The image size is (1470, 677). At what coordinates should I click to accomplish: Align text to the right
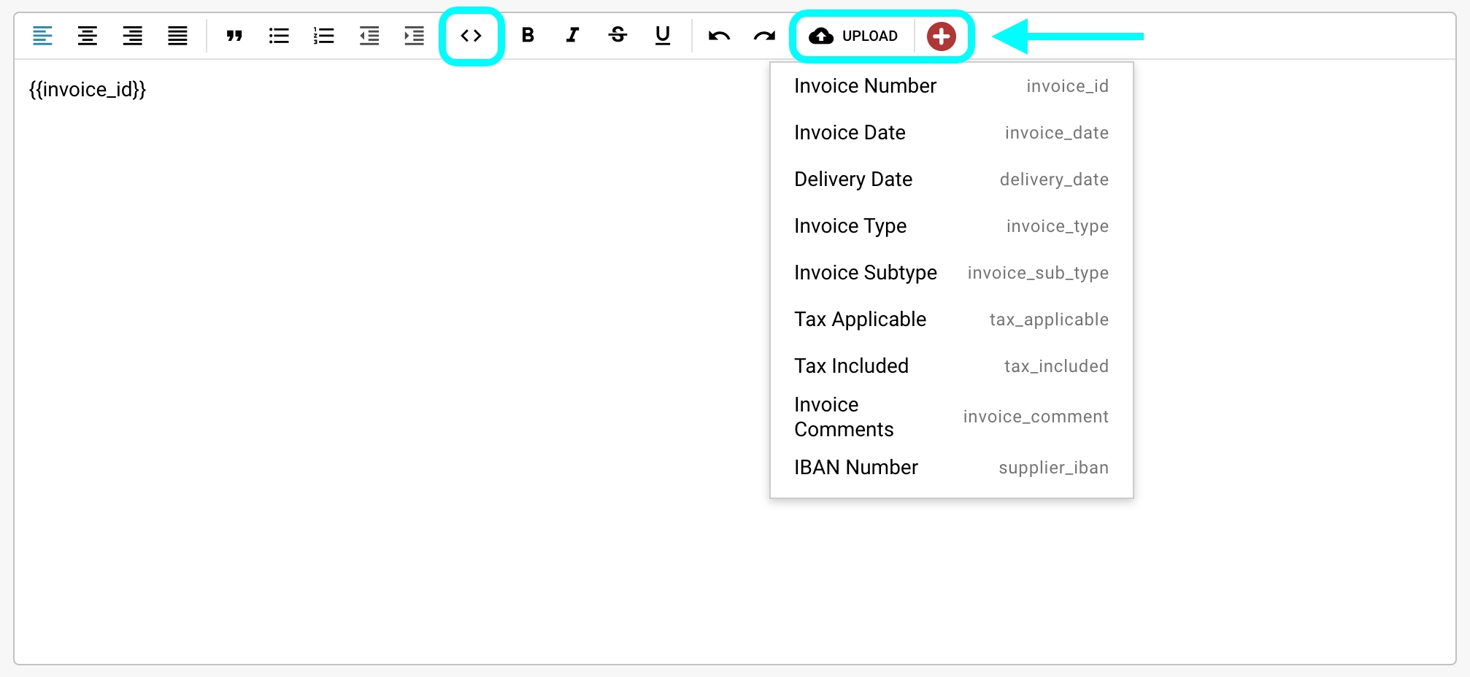coord(132,36)
